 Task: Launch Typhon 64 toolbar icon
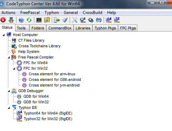point(109,20)
